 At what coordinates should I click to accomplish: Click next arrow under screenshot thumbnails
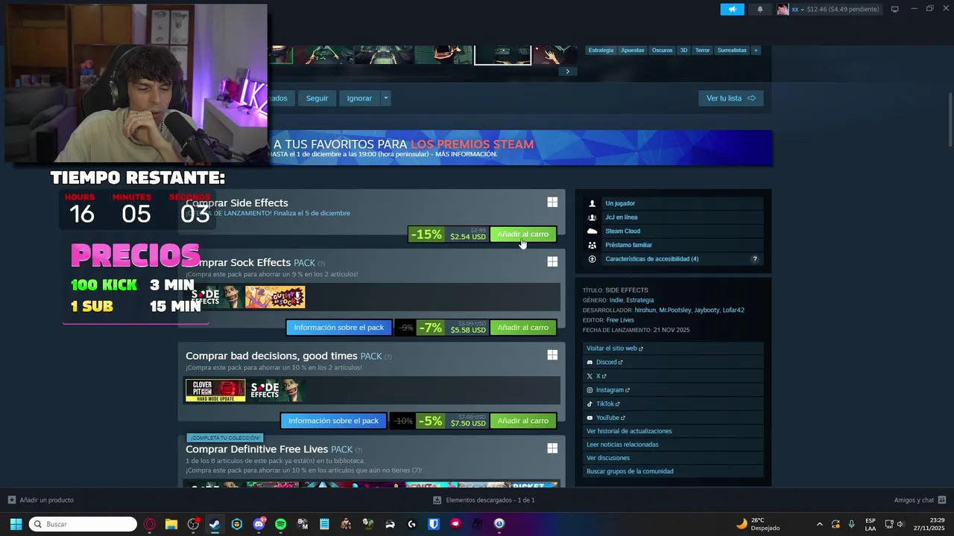click(x=567, y=71)
